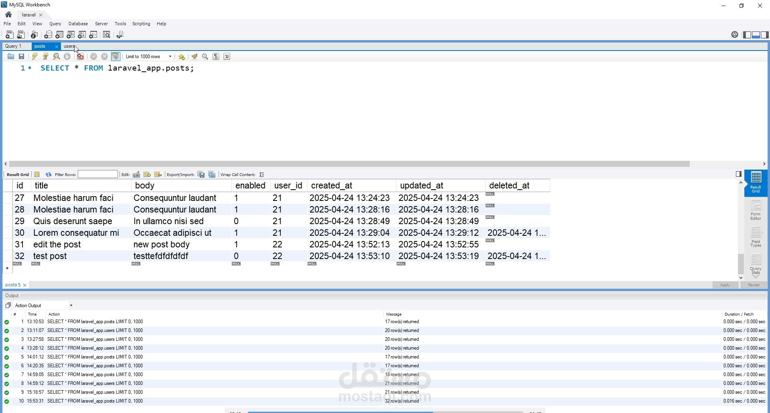This screenshot has width=770, height=413.
Task: Export the recordset to an external file
Action: pyautogui.click(x=201, y=174)
